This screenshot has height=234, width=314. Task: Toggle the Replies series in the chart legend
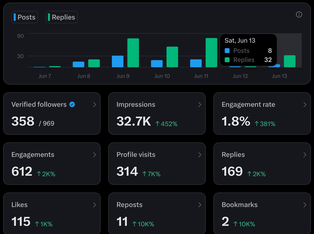61,17
